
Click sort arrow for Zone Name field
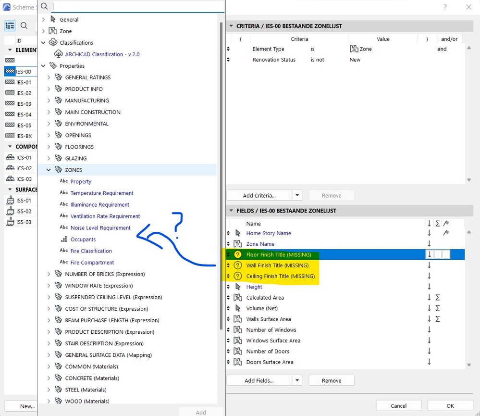(429, 243)
